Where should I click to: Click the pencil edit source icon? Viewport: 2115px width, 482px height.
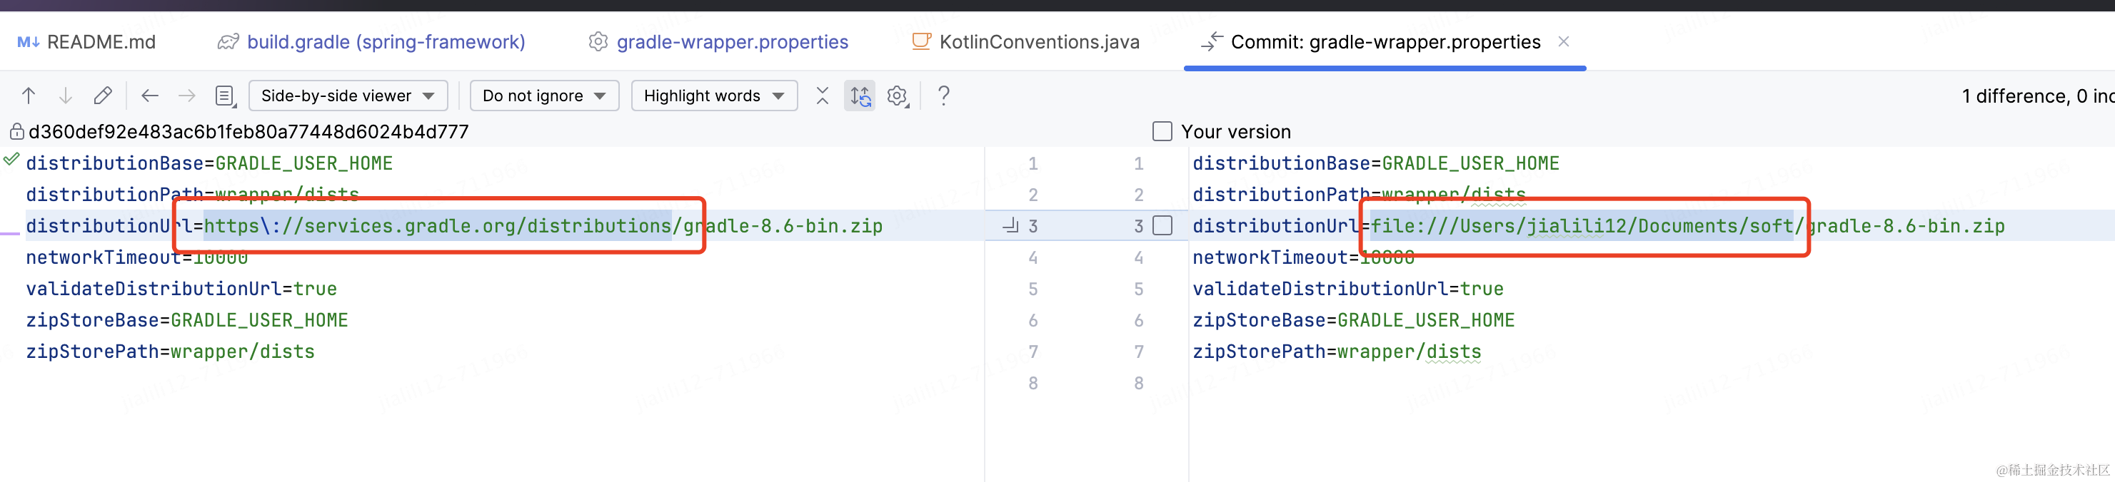click(103, 96)
